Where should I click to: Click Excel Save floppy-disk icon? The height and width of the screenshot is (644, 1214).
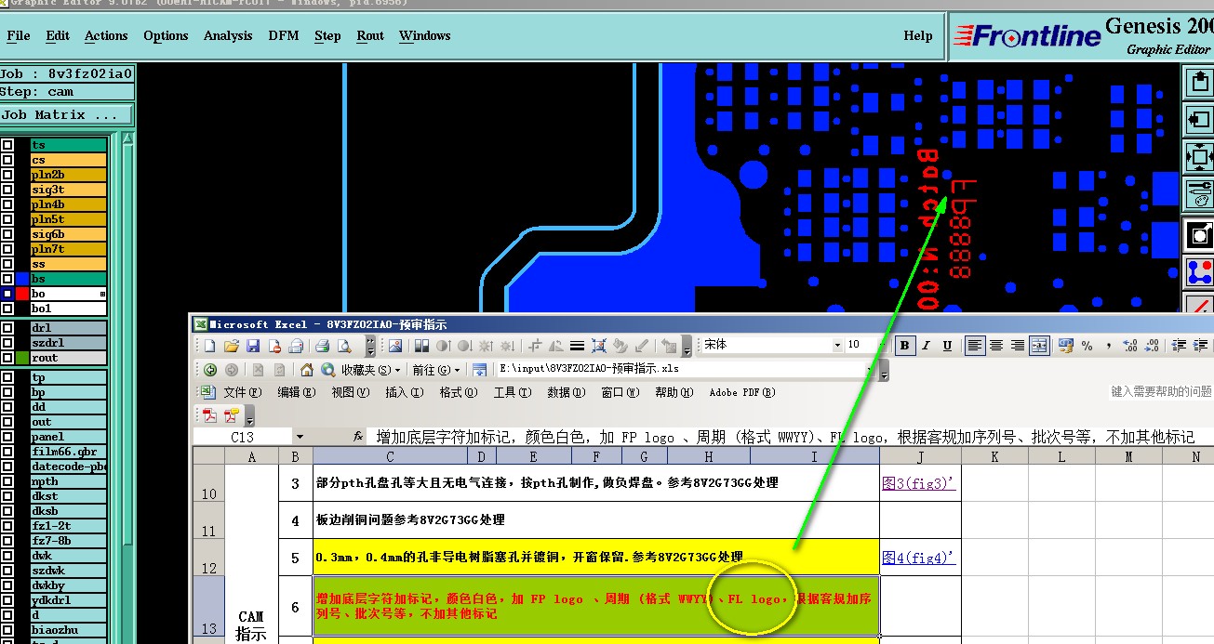(253, 346)
